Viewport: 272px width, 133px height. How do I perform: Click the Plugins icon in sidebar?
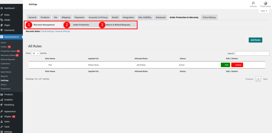click(2, 117)
